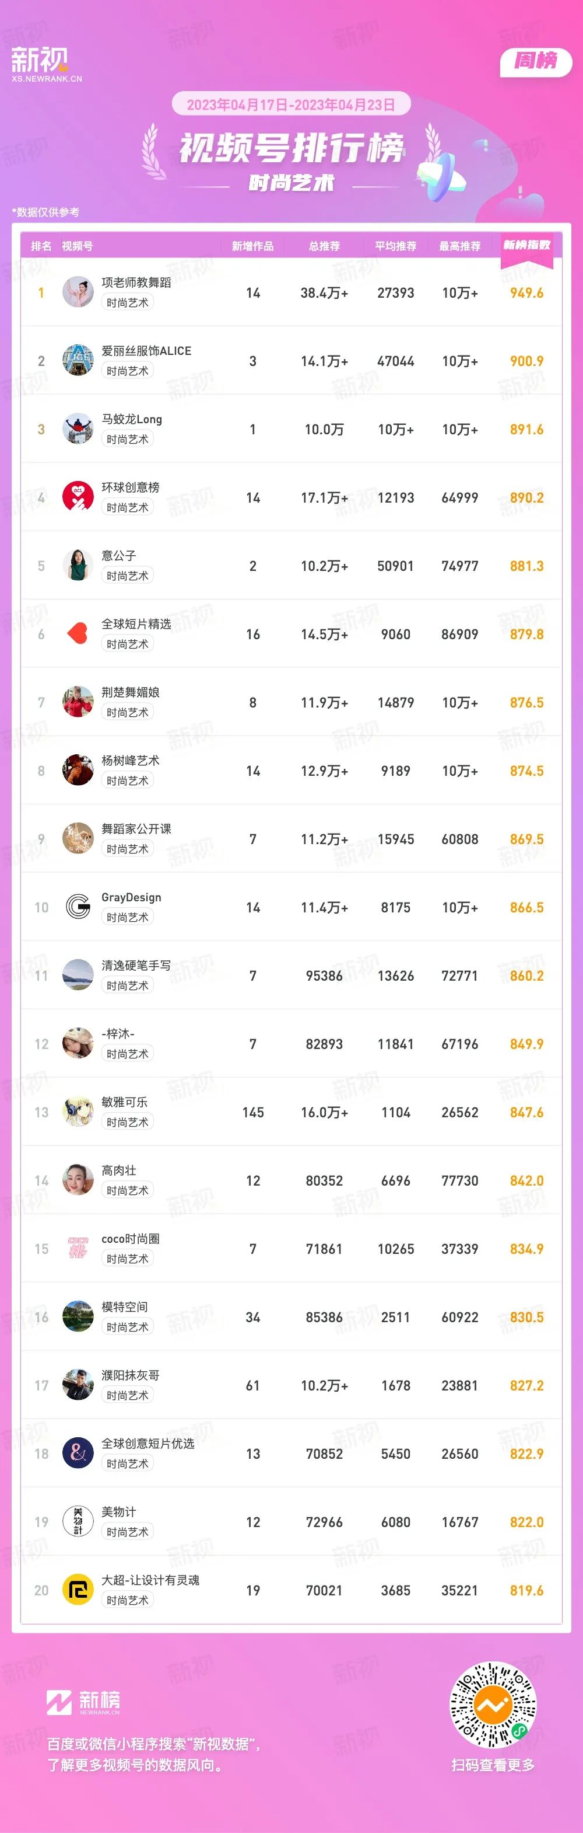
Task: Open 爱丽丝服饰ALICE avatar image
Action: 78,361
